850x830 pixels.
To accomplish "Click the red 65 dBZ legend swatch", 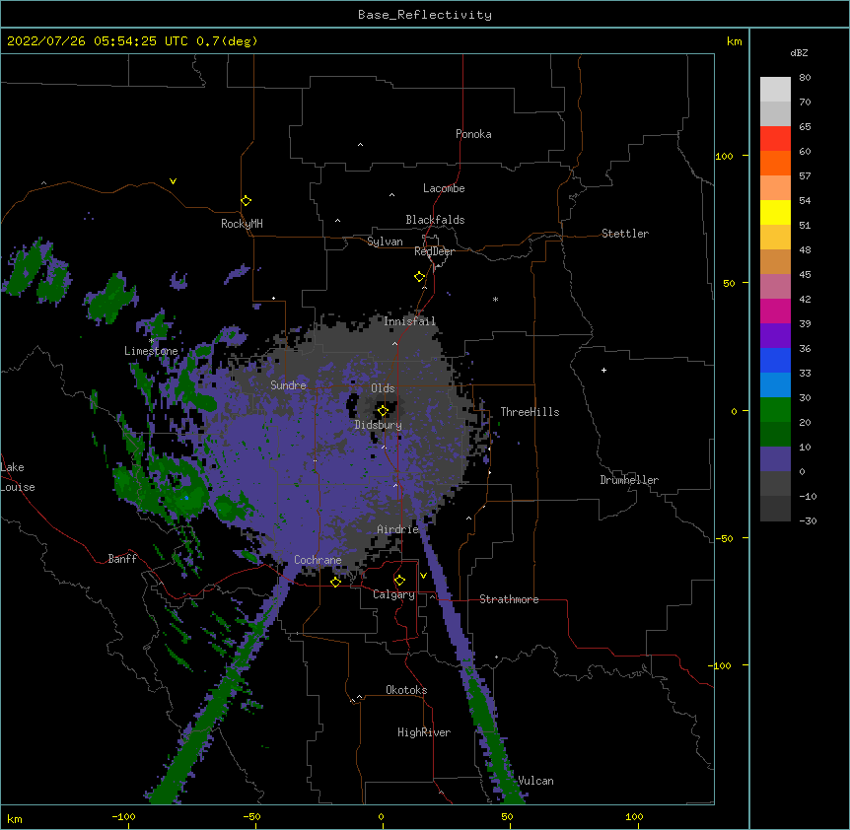I will coord(775,139).
